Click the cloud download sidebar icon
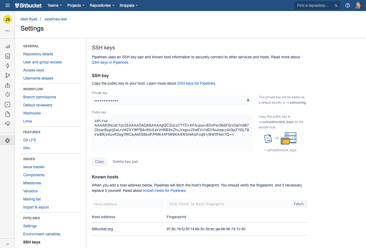 (8, 124)
